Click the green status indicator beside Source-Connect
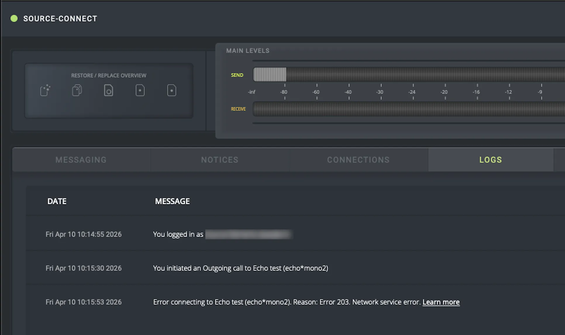The width and height of the screenshot is (565, 335). pos(14,18)
